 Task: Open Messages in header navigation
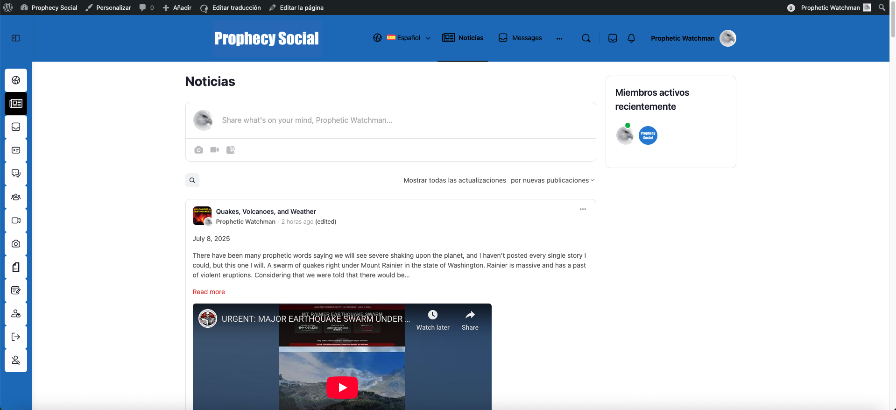(520, 38)
